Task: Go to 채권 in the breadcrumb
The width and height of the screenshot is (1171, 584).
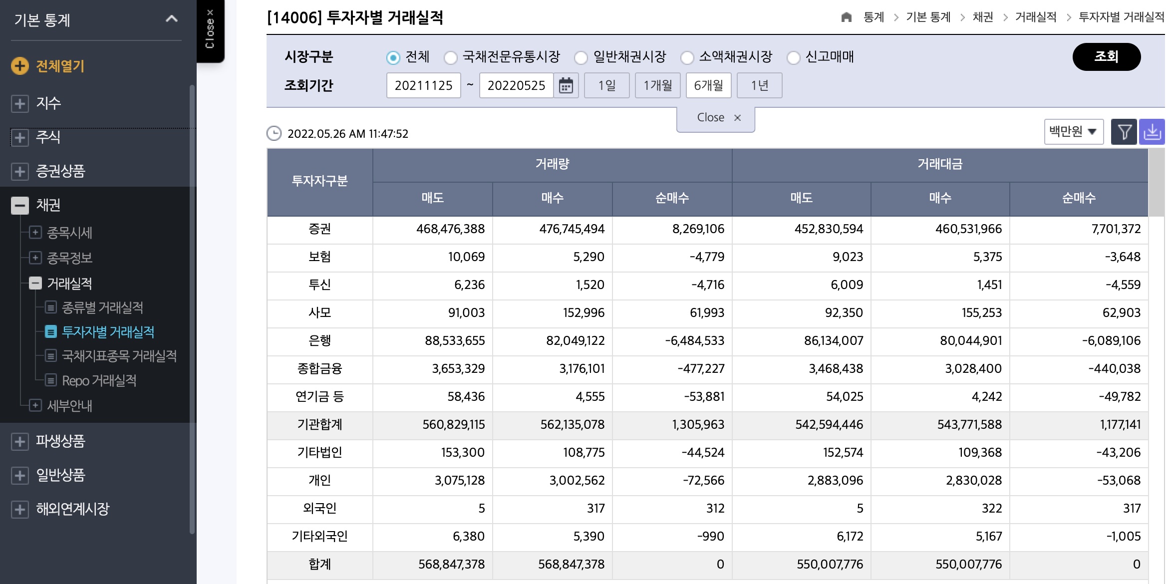Action: (x=983, y=17)
